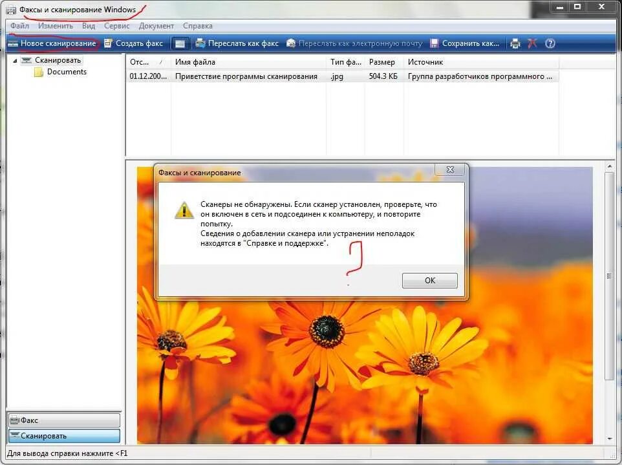This screenshot has height=465, width=622.
Task: Click preview scrollbar up arrow
Action: (610, 167)
